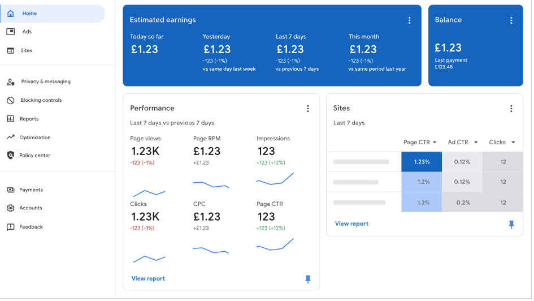This screenshot has height=301, width=534.
Task: Open the Feedback section
Action: [31, 227]
